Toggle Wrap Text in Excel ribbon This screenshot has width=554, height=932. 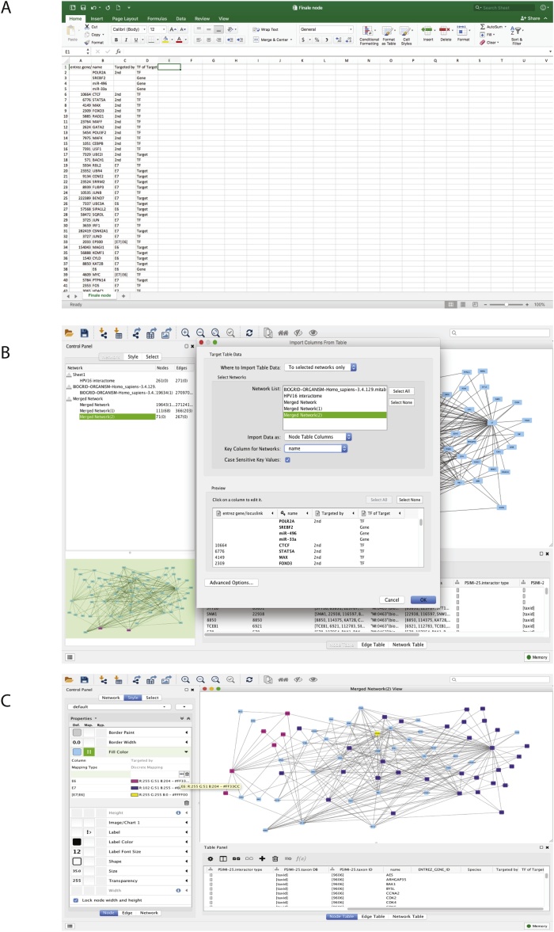point(268,29)
